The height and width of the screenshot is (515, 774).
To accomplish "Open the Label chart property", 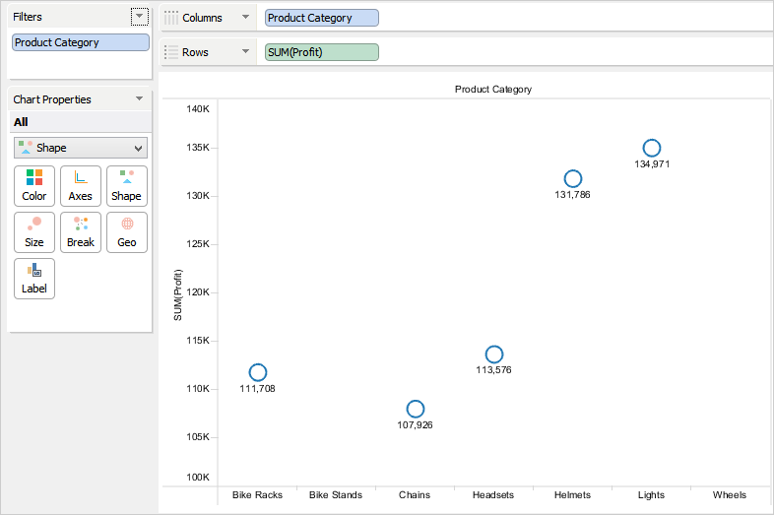I will (34, 278).
